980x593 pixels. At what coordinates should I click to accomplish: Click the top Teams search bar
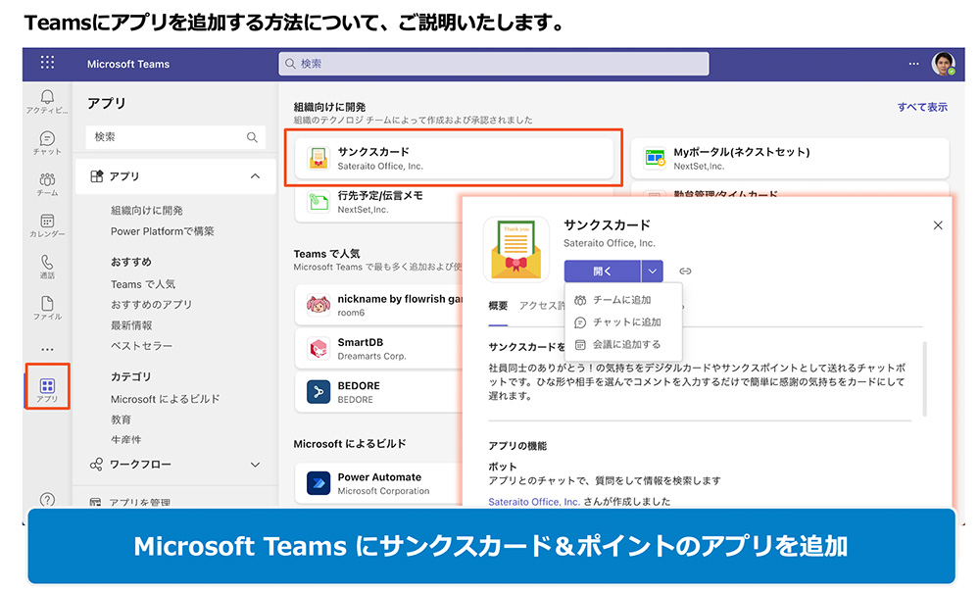coord(494,64)
